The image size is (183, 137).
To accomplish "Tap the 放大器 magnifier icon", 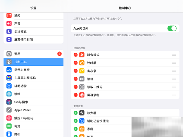I will click(x=82, y=113).
